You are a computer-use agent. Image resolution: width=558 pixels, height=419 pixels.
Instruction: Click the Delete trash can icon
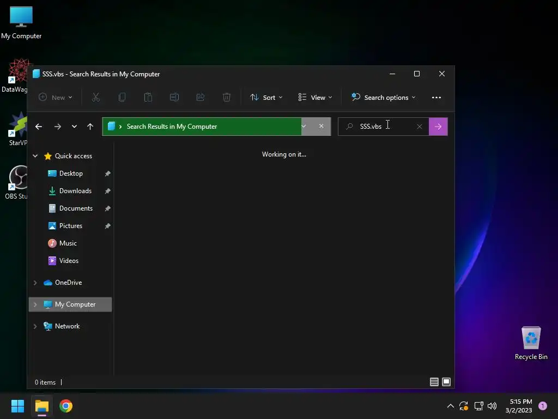click(227, 97)
